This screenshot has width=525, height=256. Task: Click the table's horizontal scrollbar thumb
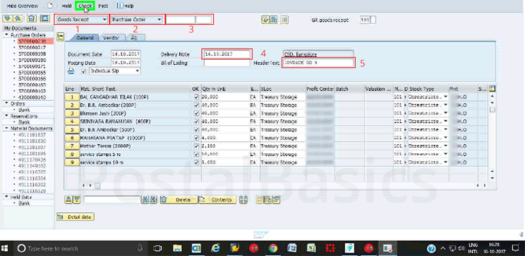97,185
